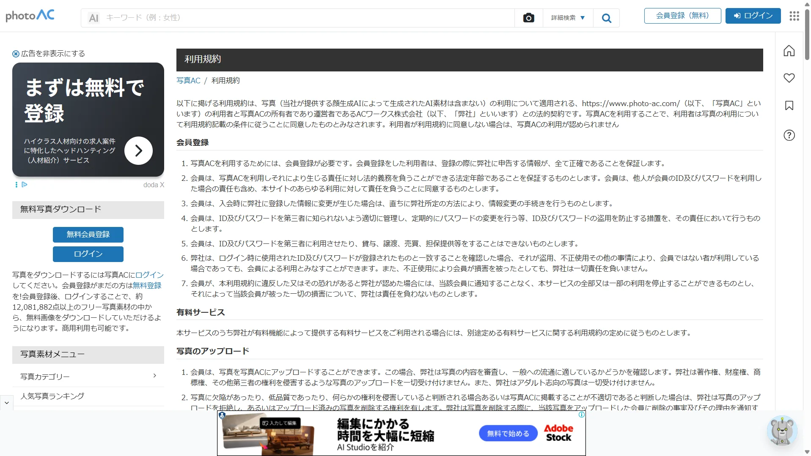811x456 pixels.
Task: Open 人気写真ランキング menu item
Action: (88, 396)
